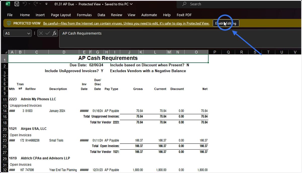Image resolution: width=302 pixels, height=173 pixels.
Task: Click the AP Cash Requirements title cell
Action: click(x=108, y=58)
